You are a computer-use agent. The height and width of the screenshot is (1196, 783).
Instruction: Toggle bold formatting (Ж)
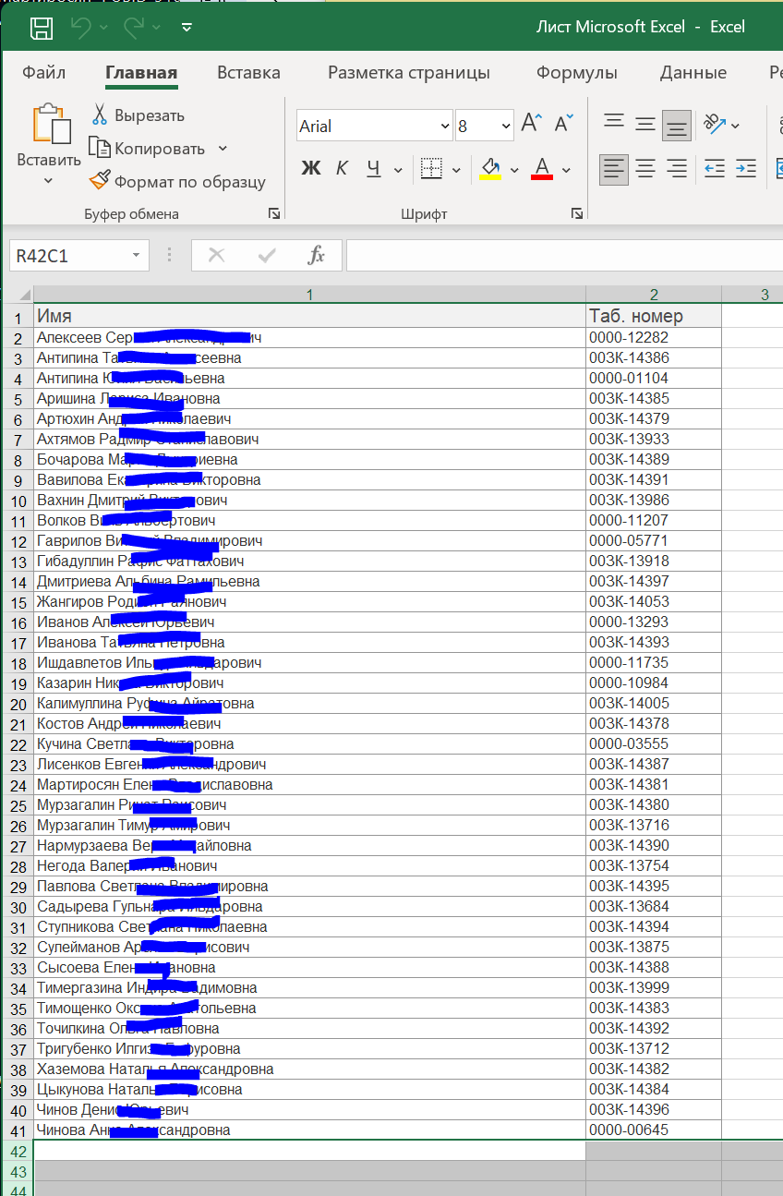311,168
